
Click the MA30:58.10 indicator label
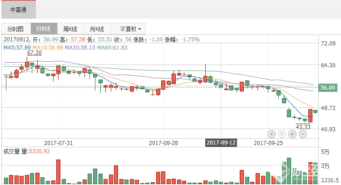80,47
